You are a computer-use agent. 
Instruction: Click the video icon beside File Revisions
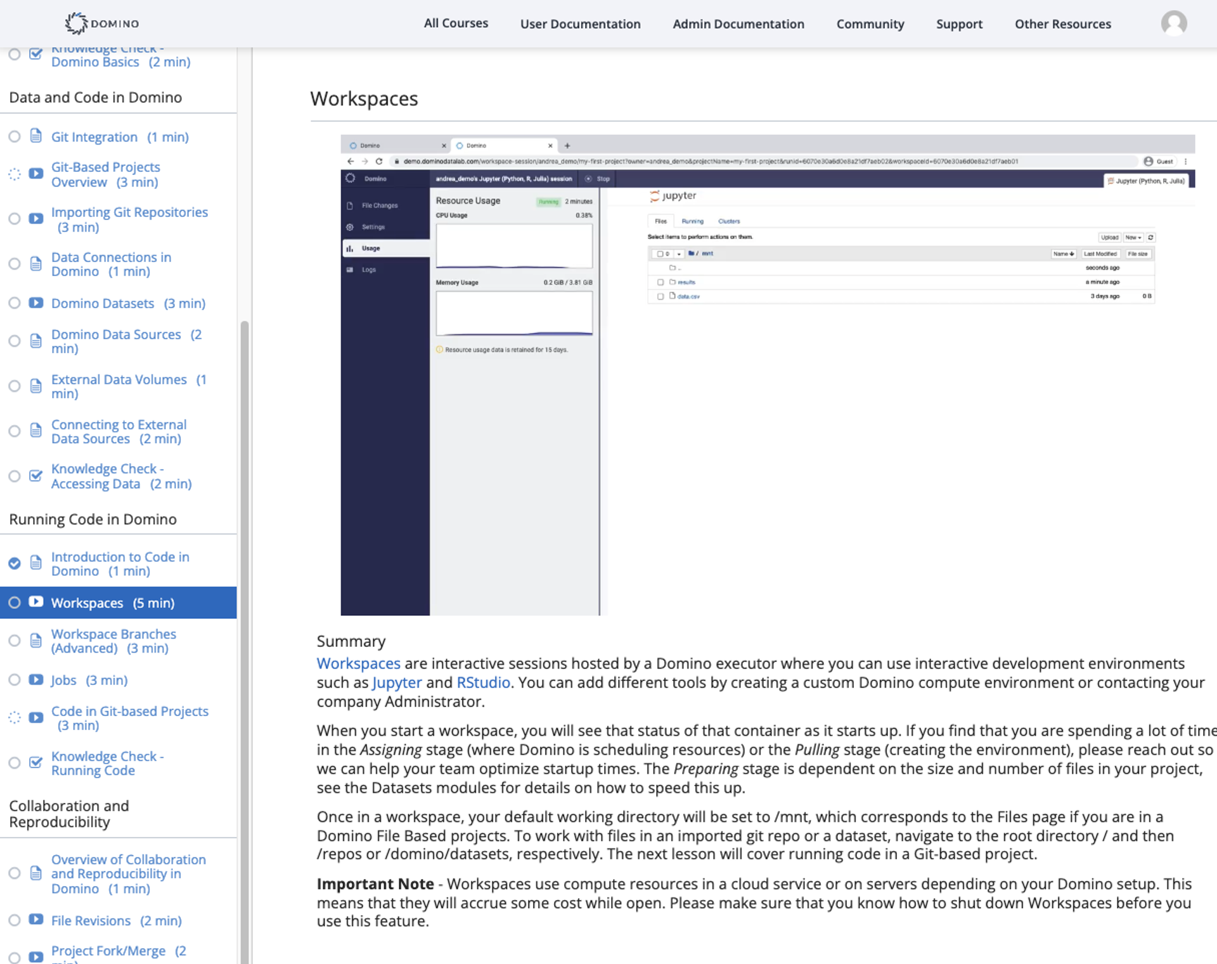[36, 920]
